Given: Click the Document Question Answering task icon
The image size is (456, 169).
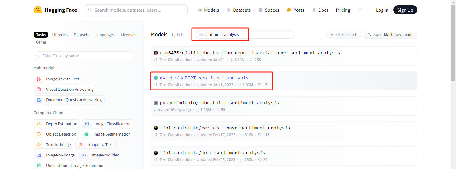Looking at the screenshot, I should pos(39,100).
